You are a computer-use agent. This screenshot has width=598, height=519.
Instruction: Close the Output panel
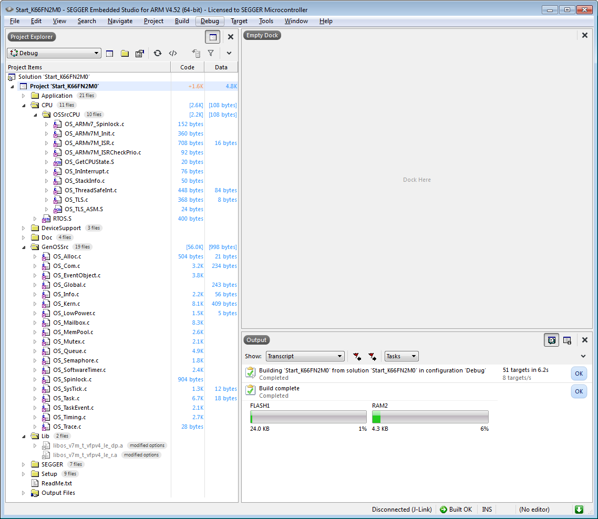(585, 340)
